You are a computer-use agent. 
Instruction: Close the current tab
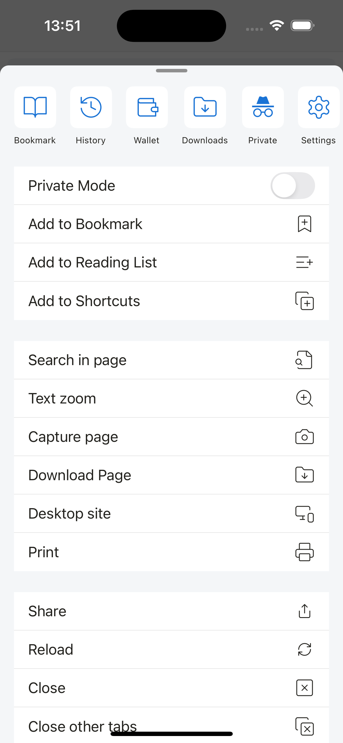coord(171,688)
